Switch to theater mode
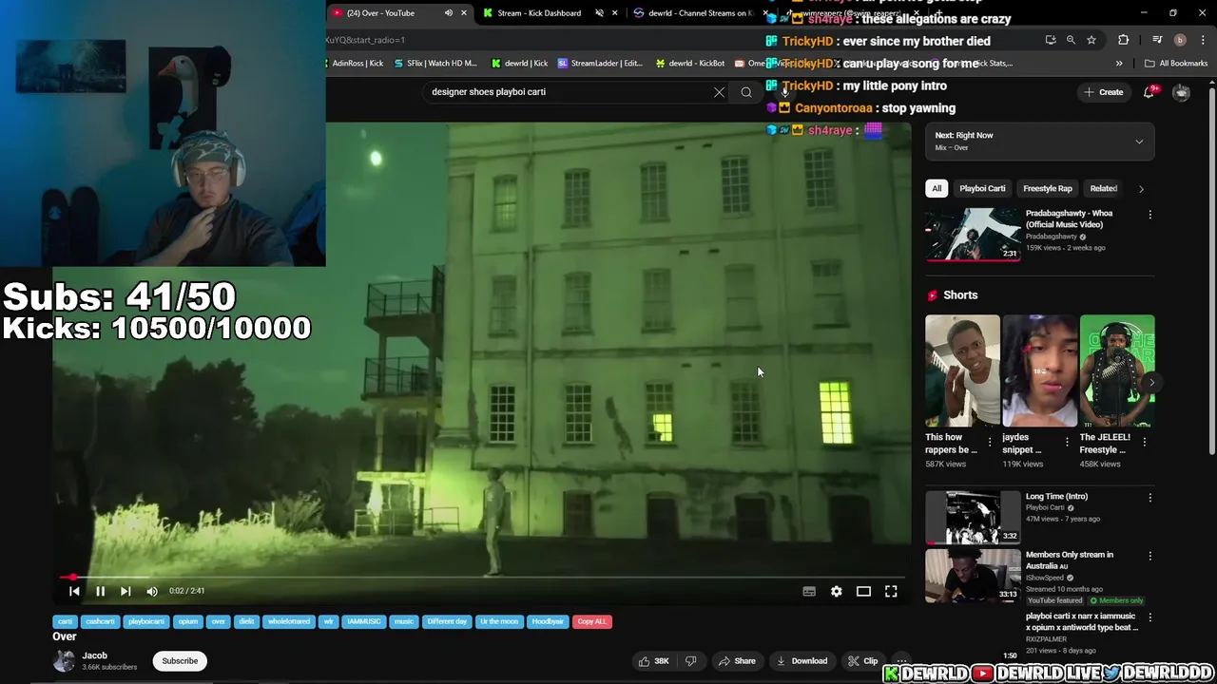This screenshot has width=1217, height=684. [863, 591]
